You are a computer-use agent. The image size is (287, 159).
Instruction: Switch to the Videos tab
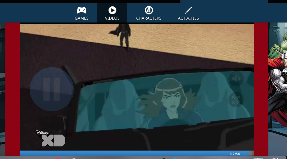(112, 13)
